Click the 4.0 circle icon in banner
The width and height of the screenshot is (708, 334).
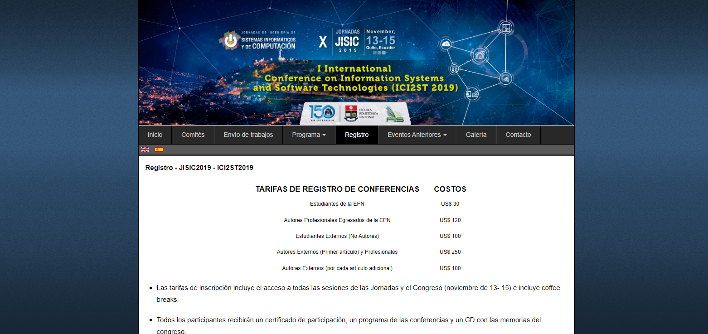click(455, 69)
